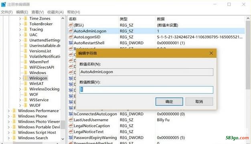Select the LastUsedUsername value name
The image size is (251, 144).
click(91, 120)
